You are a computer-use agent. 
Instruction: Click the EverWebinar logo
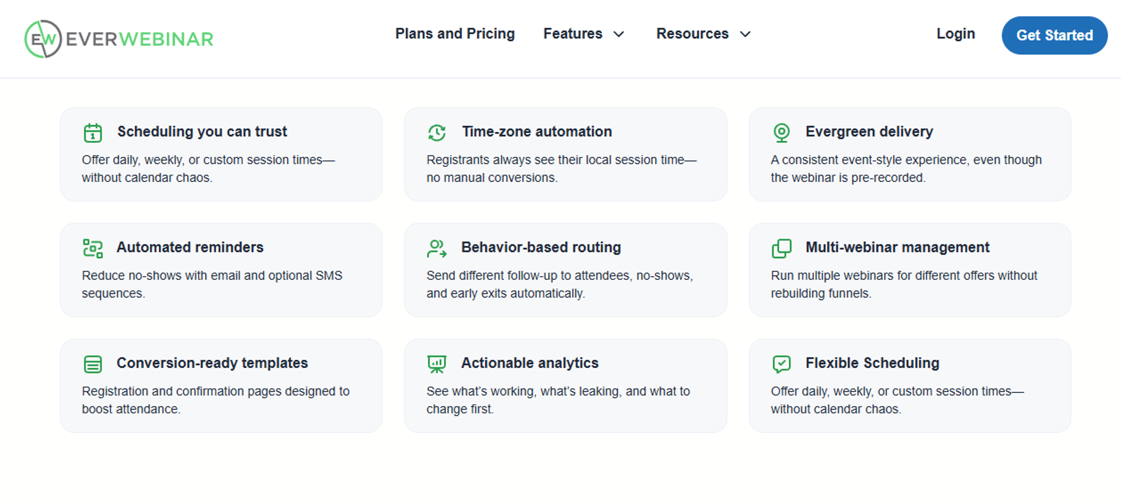click(119, 39)
